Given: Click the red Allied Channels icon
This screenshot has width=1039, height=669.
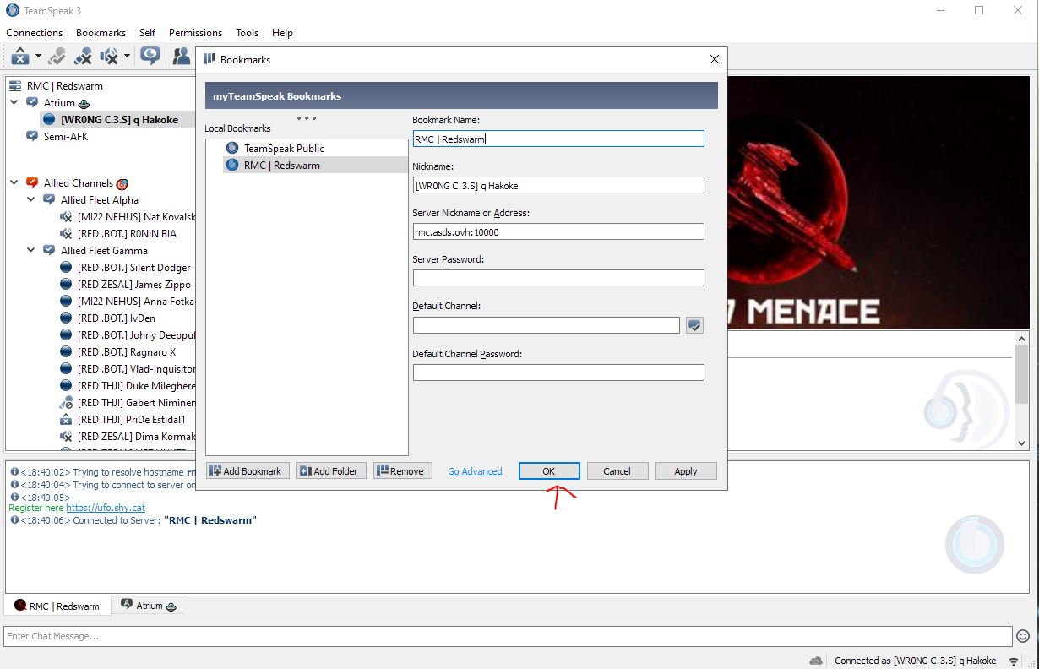Looking at the screenshot, I should point(32,182).
